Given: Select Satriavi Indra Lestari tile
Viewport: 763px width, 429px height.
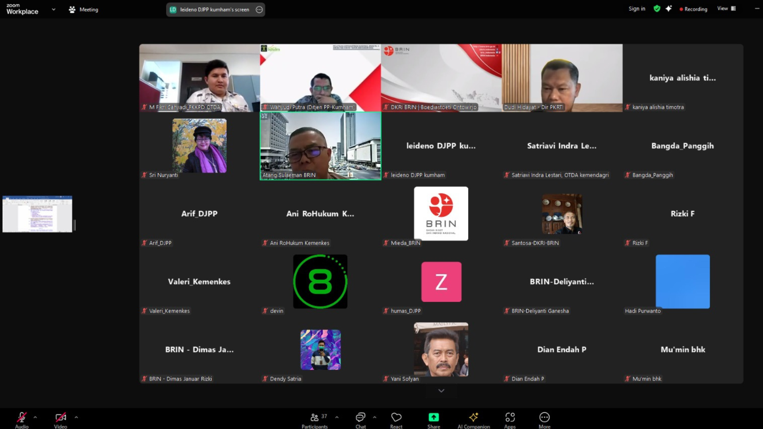Looking at the screenshot, I should coord(562,146).
